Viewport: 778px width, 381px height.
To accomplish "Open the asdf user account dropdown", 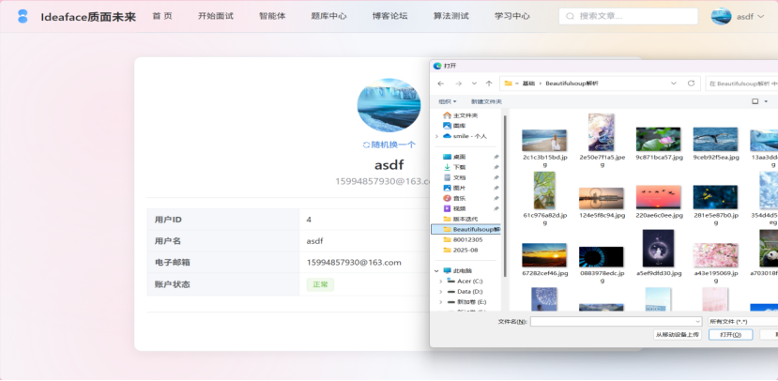I will 738,16.
